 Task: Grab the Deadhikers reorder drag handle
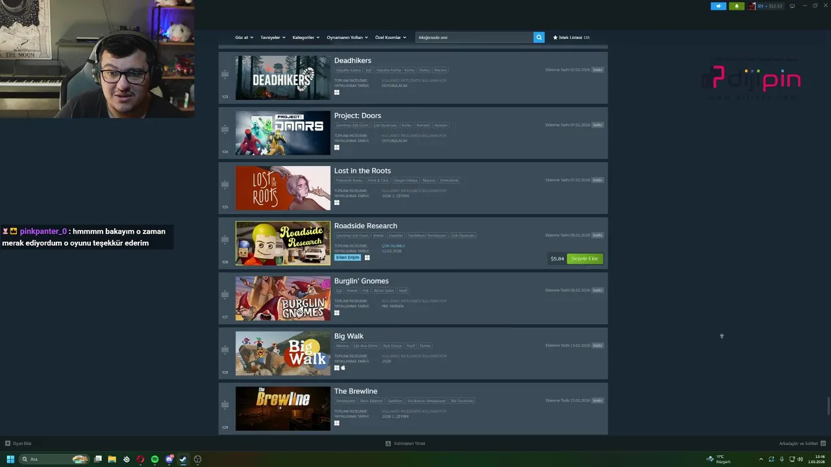pos(225,75)
